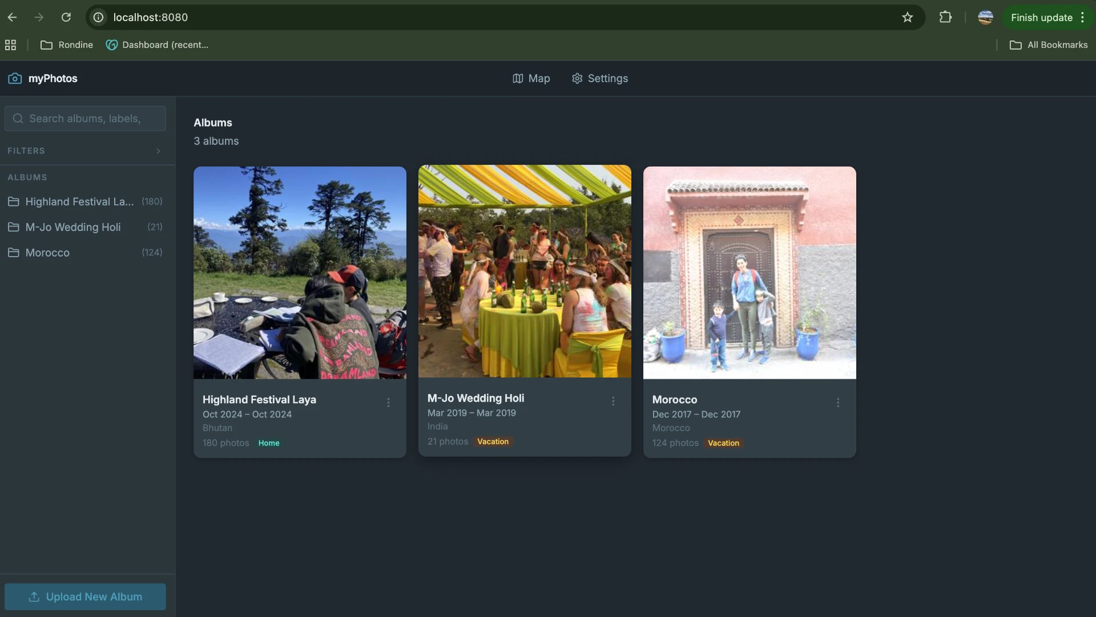Click the Vacation label on M-Jo Wedding Holi
The height and width of the screenshot is (617, 1096).
(493, 441)
